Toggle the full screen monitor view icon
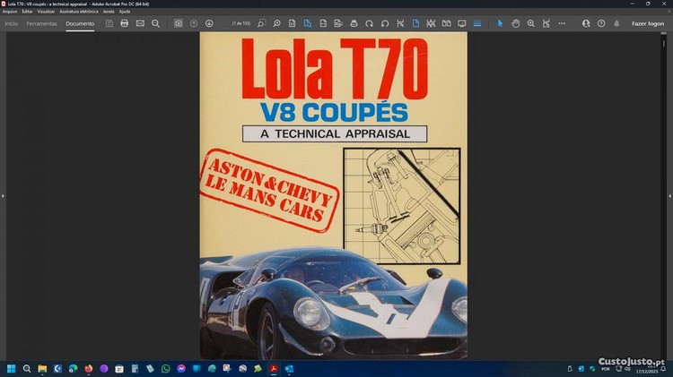Viewport: 673px width, 377px height. coord(462,23)
